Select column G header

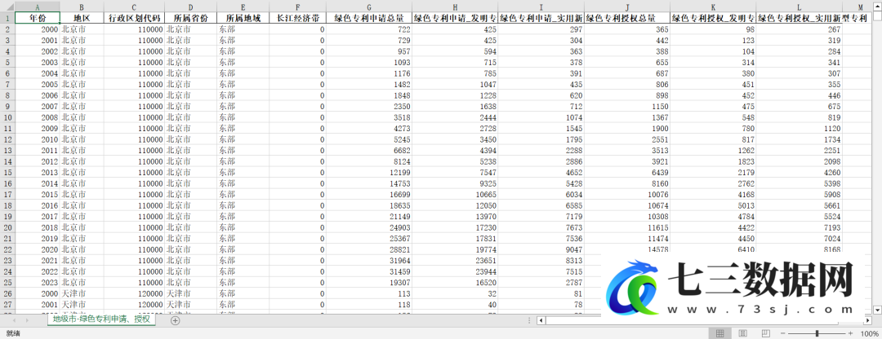tap(369, 7)
